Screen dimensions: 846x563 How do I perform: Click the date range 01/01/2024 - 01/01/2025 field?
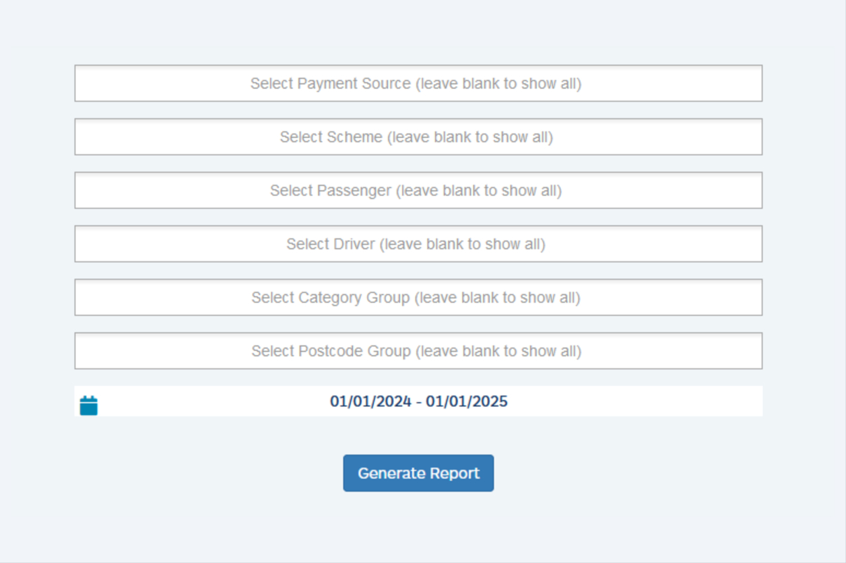418,401
